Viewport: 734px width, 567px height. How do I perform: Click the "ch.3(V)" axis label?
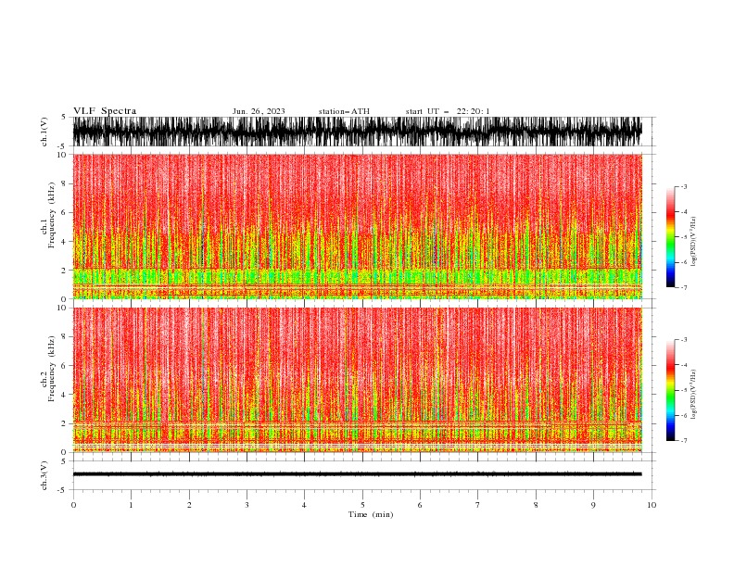(44, 475)
